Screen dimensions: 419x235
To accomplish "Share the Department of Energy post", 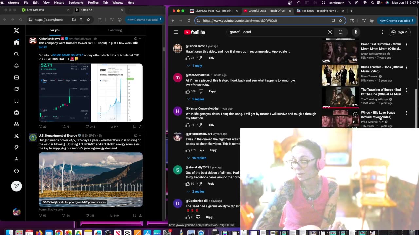I will coord(141,215).
